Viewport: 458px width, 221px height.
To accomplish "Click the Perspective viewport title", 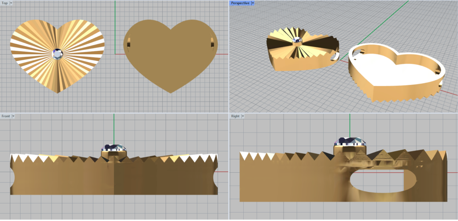I will [x=240, y=3].
